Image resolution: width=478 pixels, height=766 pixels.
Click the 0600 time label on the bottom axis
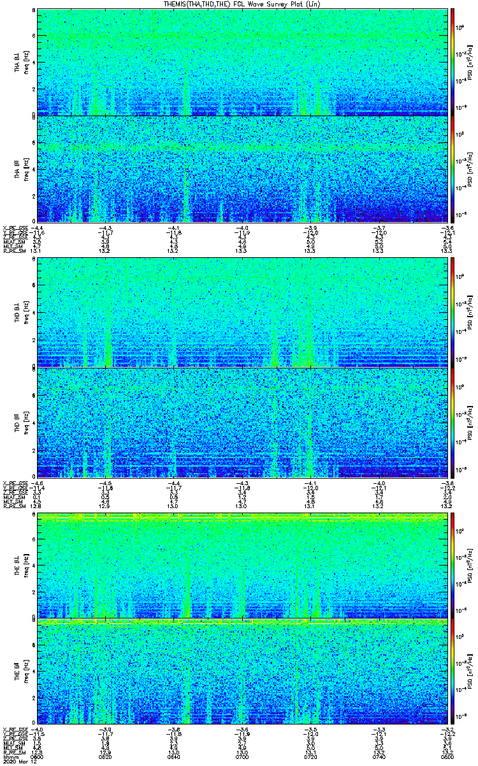coord(38,757)
